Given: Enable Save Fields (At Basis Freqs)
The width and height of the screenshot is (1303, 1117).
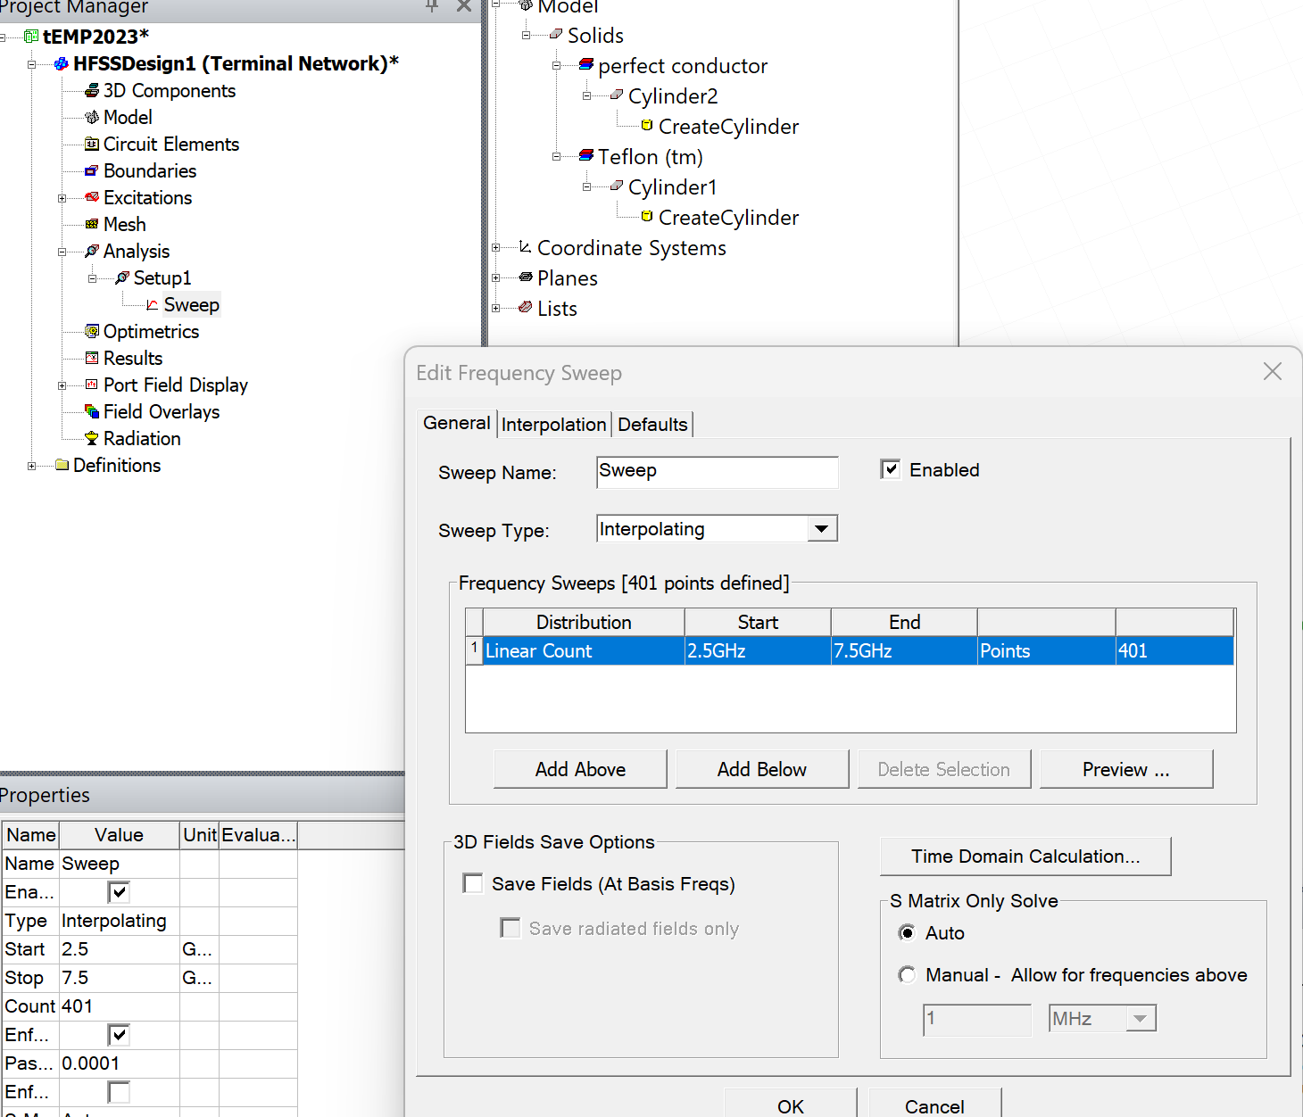Looking at the screenshot, I should pyautogui.click(x=473, y=883).
